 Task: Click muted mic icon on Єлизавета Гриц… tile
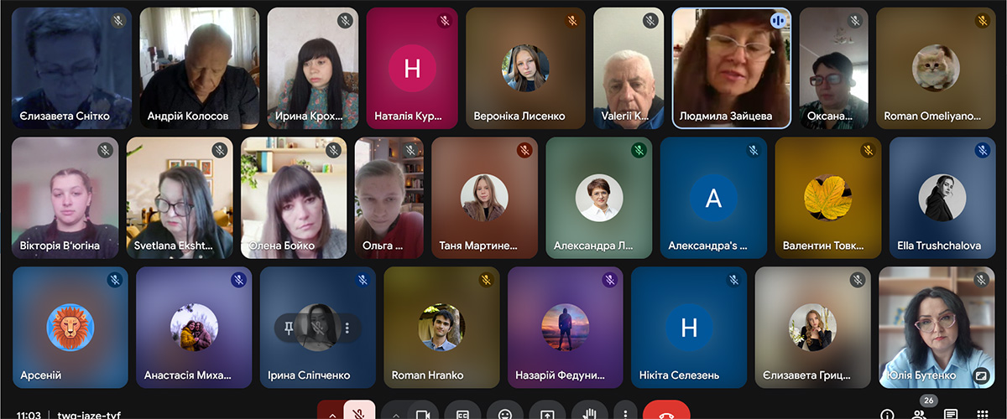pyautogui.click(x=858, y=280)
